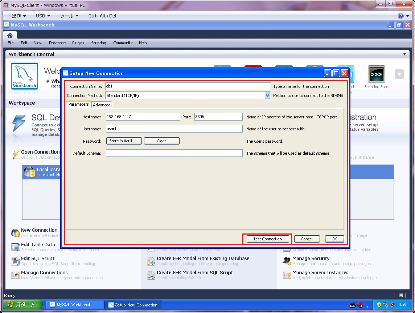Click the Cancel button
Screen dimensions: 415x313
pyautogui.click(x=307, y=239)
